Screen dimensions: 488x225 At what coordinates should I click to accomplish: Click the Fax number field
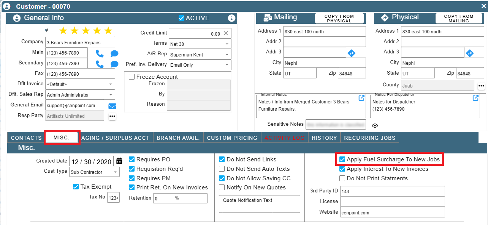[80, 73]
